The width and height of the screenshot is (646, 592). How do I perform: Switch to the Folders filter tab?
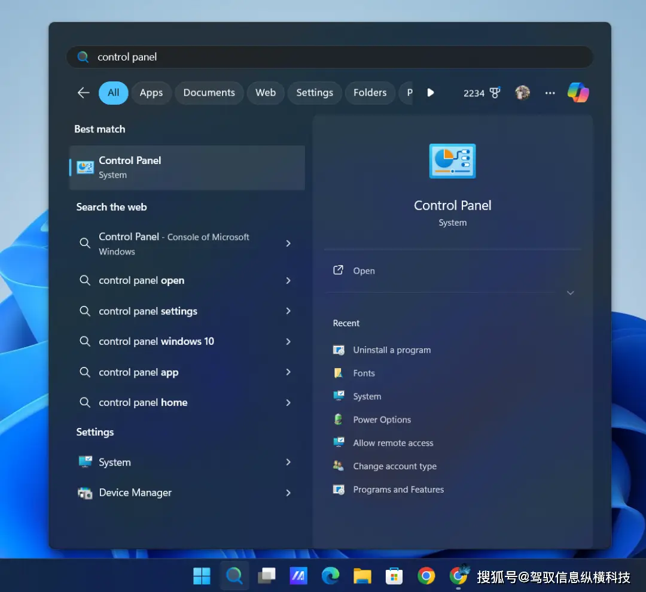tap(370, 93)
